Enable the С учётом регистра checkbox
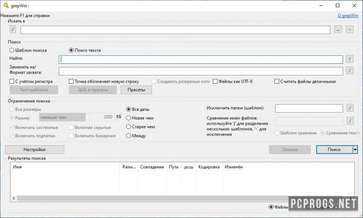This screenshot has height=218, width=363. (12, 81)
